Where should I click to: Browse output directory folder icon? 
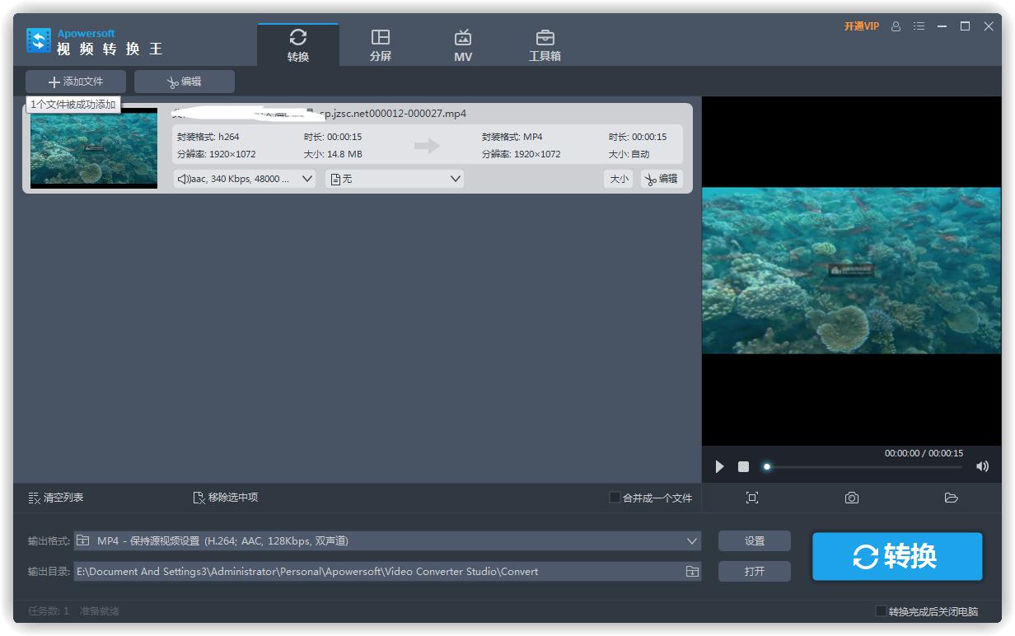click(x=692, y=572)
